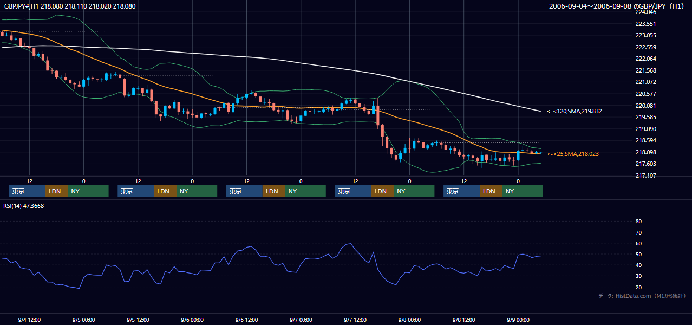Click the 9/8 00:00 date label
Image resolution: width=692 pixels, height=325 pixels.
point(409,320)
